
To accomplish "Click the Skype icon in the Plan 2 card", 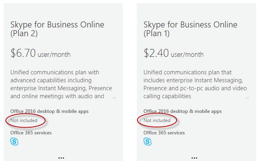I will click(14, 142).
